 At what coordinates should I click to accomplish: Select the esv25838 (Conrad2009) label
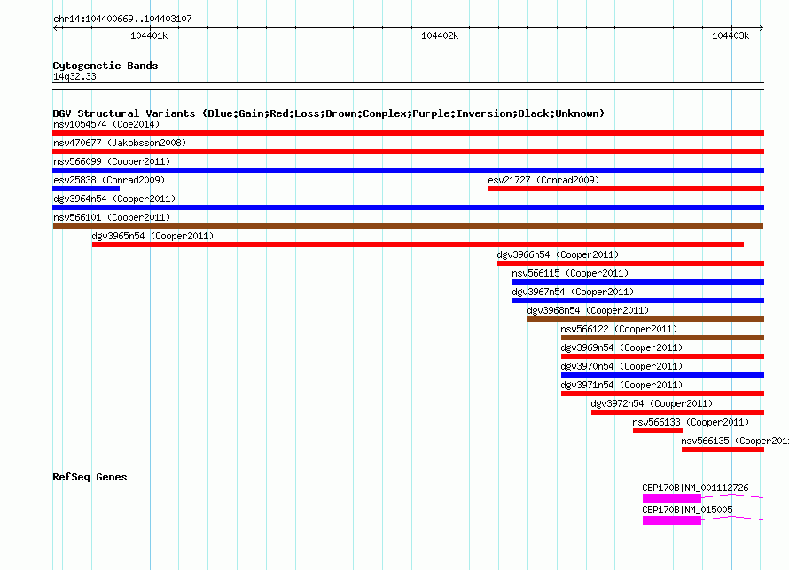(109, 180)
